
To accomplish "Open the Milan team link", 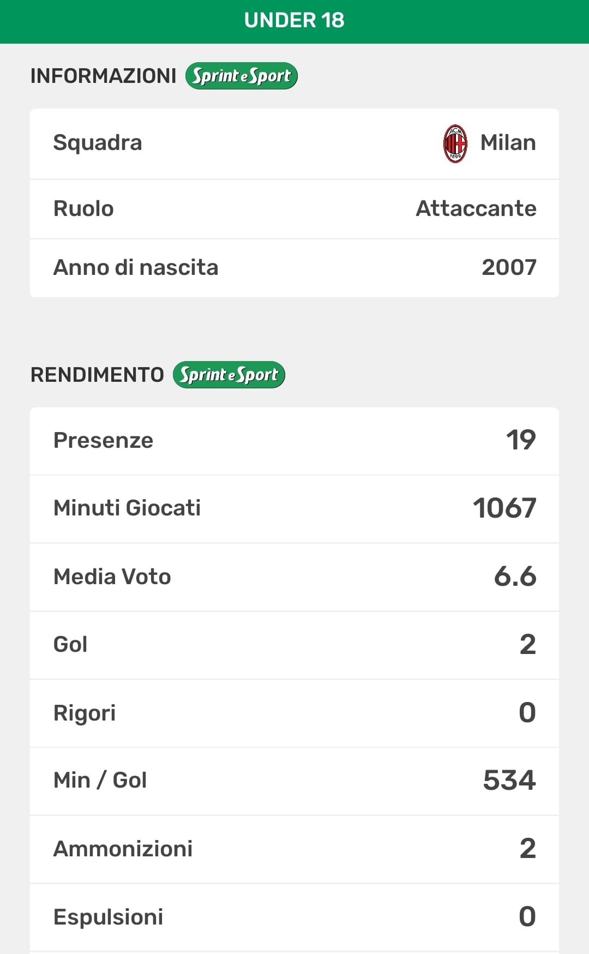I will click(x=508, y=143).
